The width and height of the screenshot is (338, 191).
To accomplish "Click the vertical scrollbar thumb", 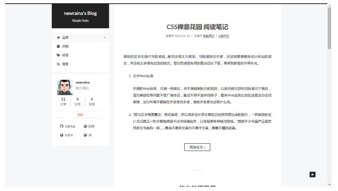I will [x=329, y=28].
